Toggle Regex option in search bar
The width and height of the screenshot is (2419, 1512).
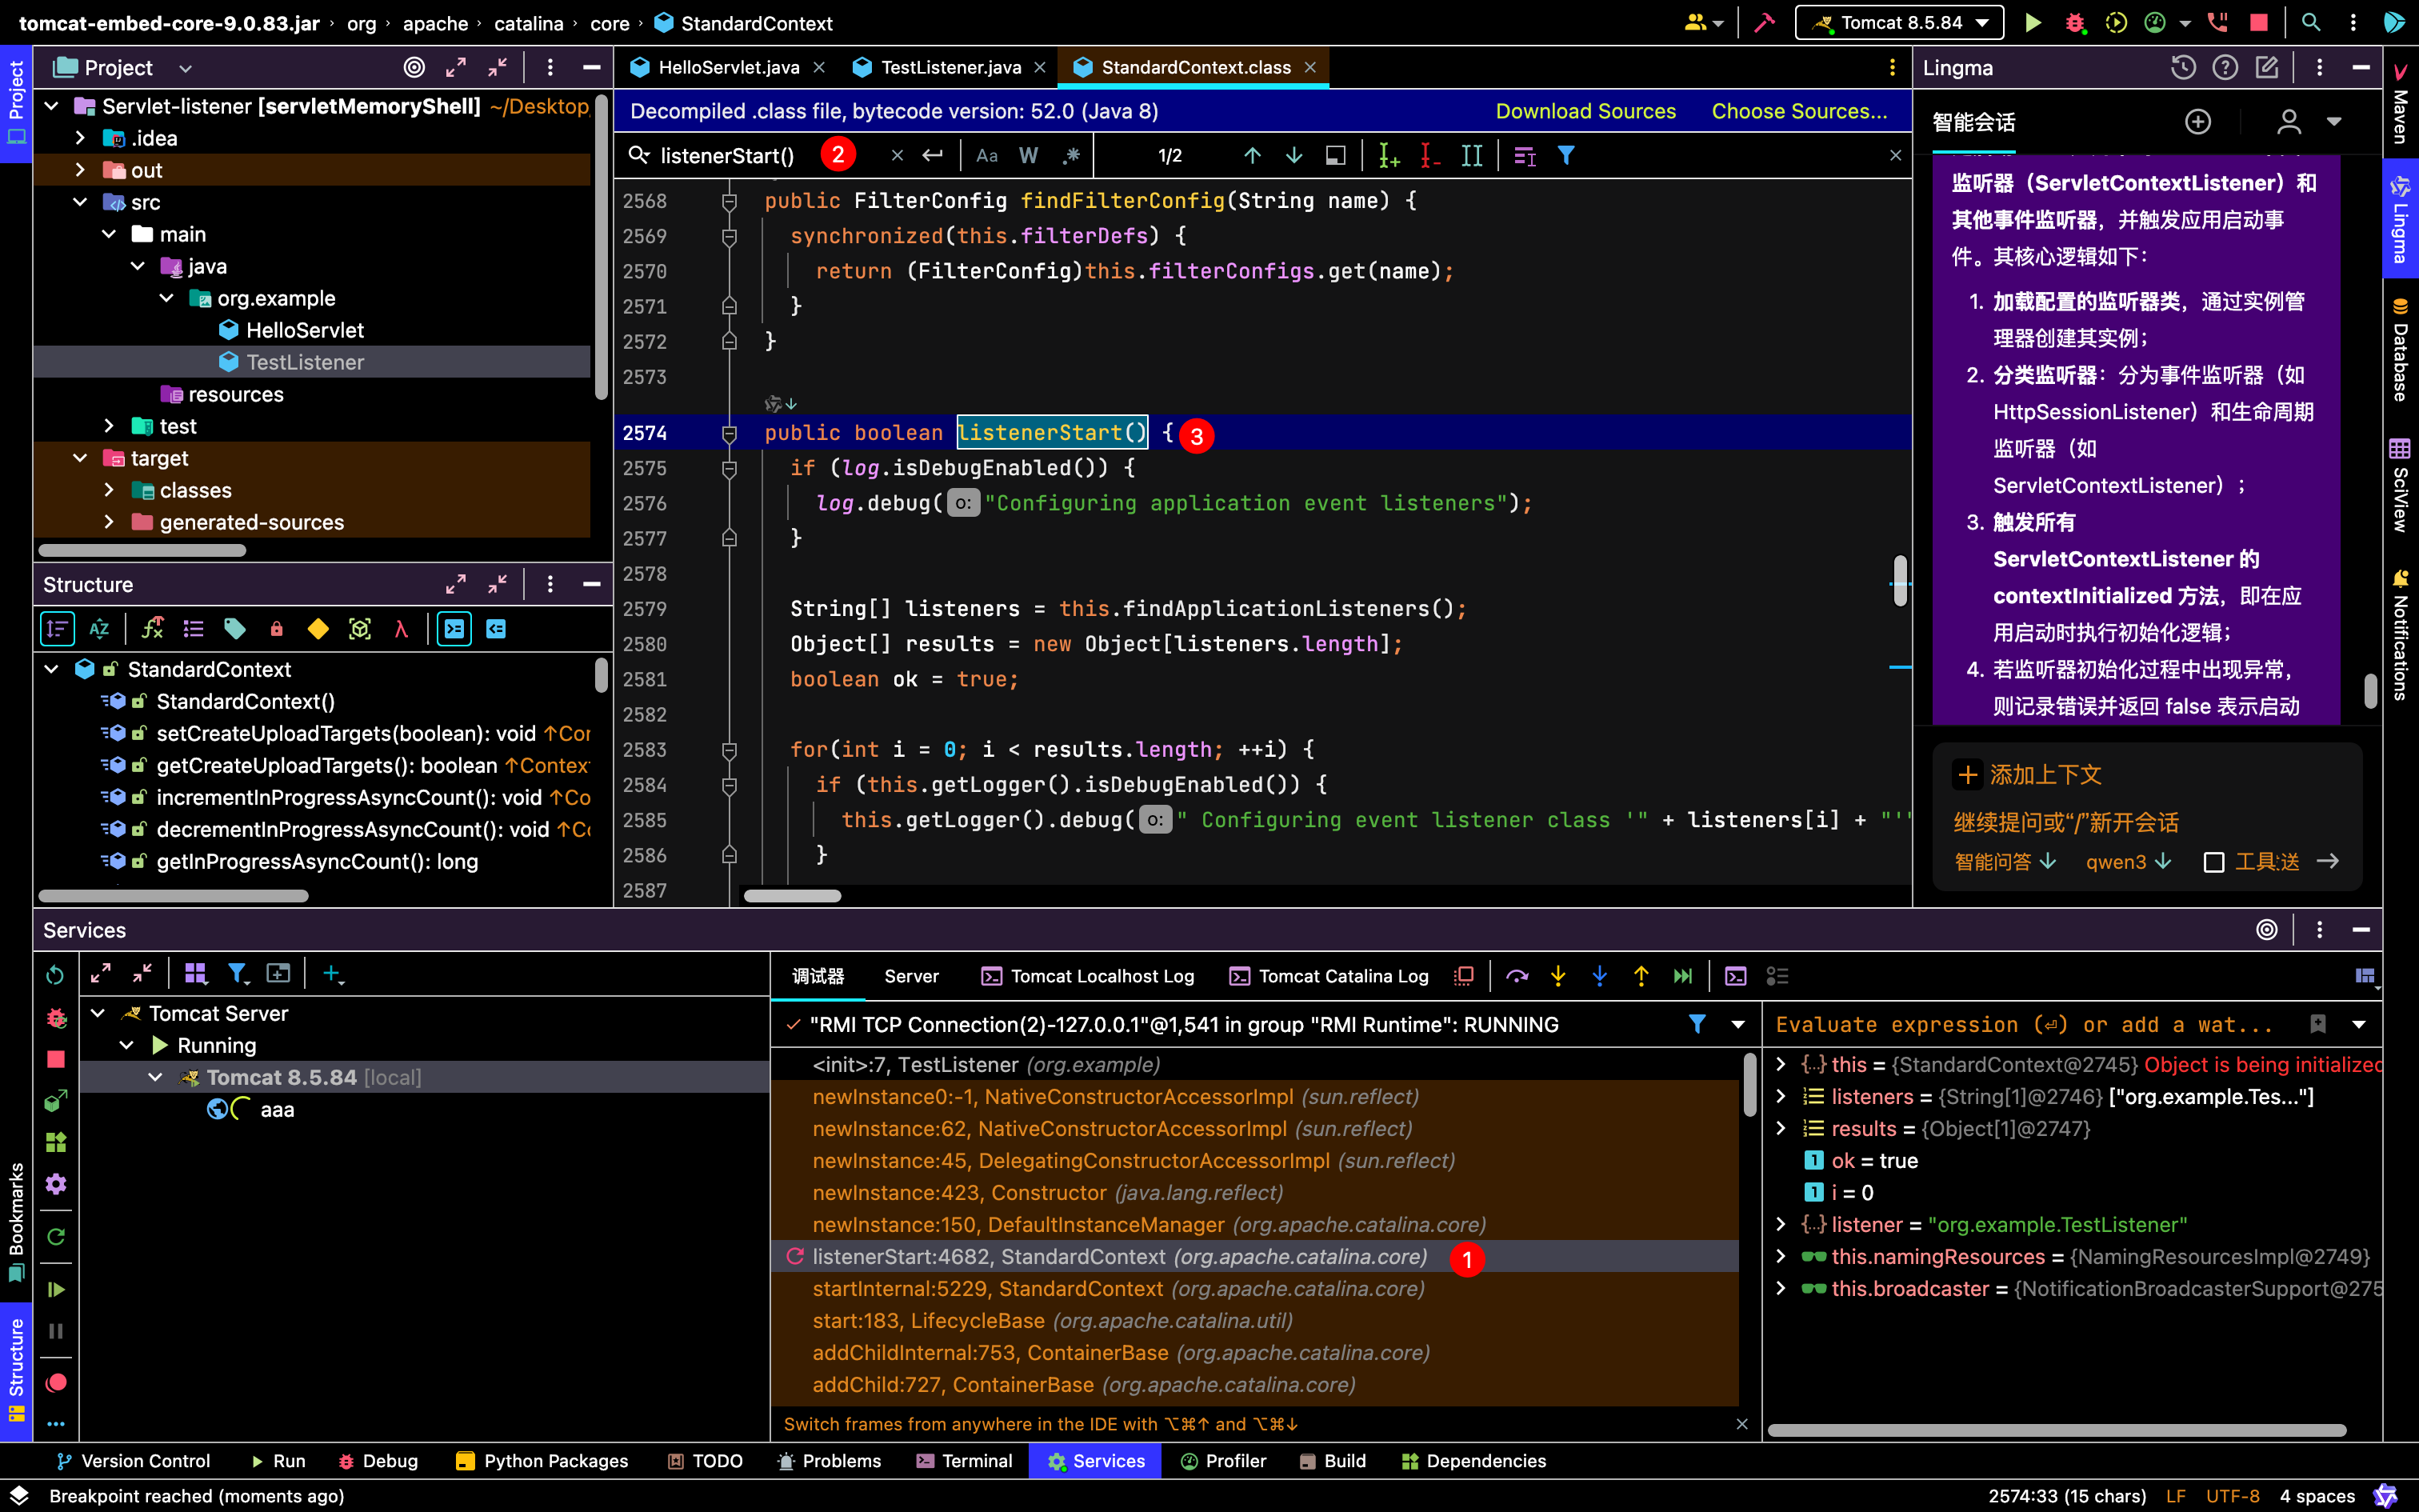pos(1070,155)
